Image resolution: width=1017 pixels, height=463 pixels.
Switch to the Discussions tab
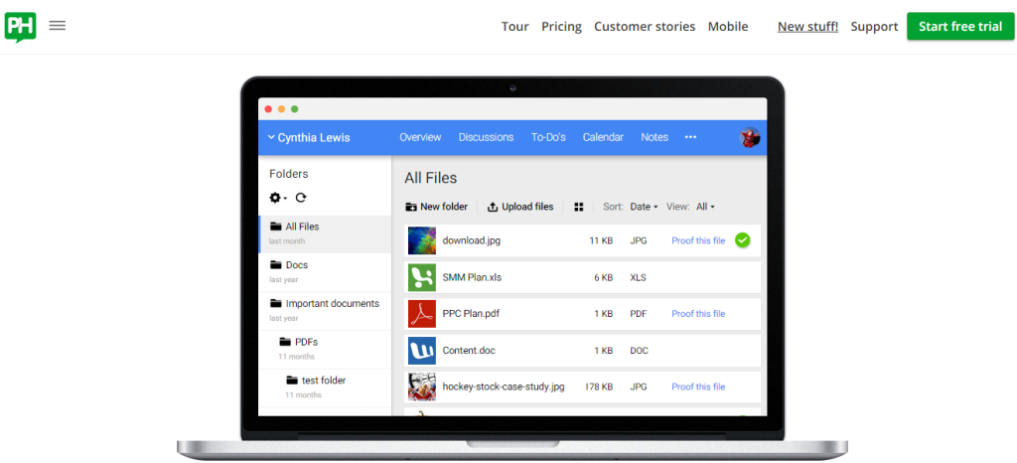[x=486, y=137]
